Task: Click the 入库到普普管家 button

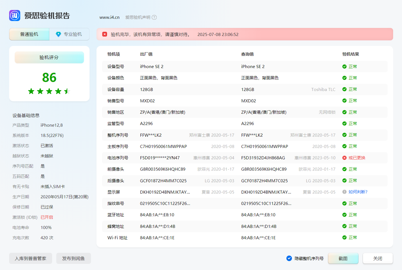Action: (x=30, y=258)
